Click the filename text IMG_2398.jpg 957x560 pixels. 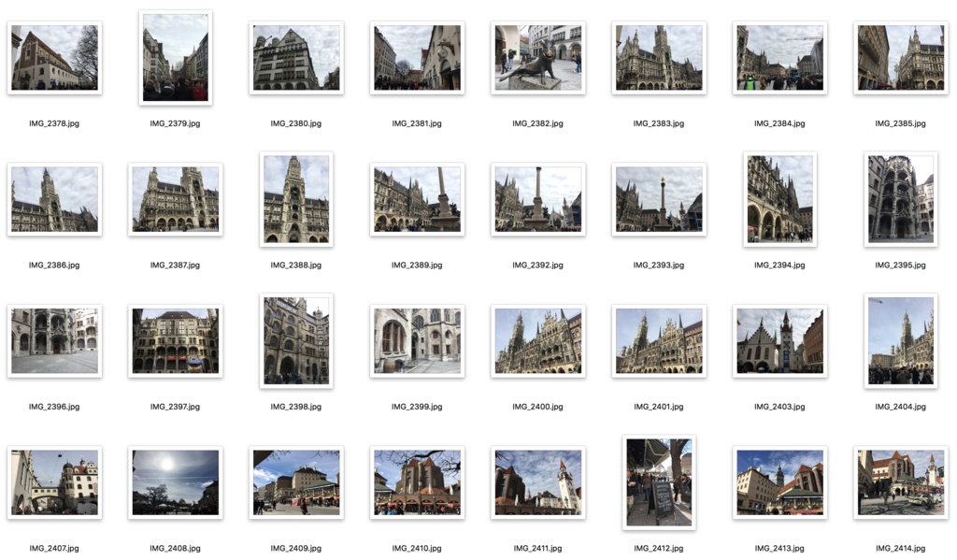click(296, 407)
